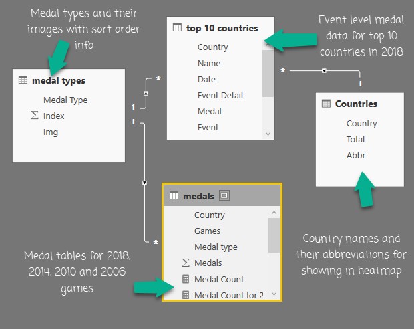Screen dimensions: 414x329
Task: Select the Medal Type field in medal types
Action: [65, 100]
